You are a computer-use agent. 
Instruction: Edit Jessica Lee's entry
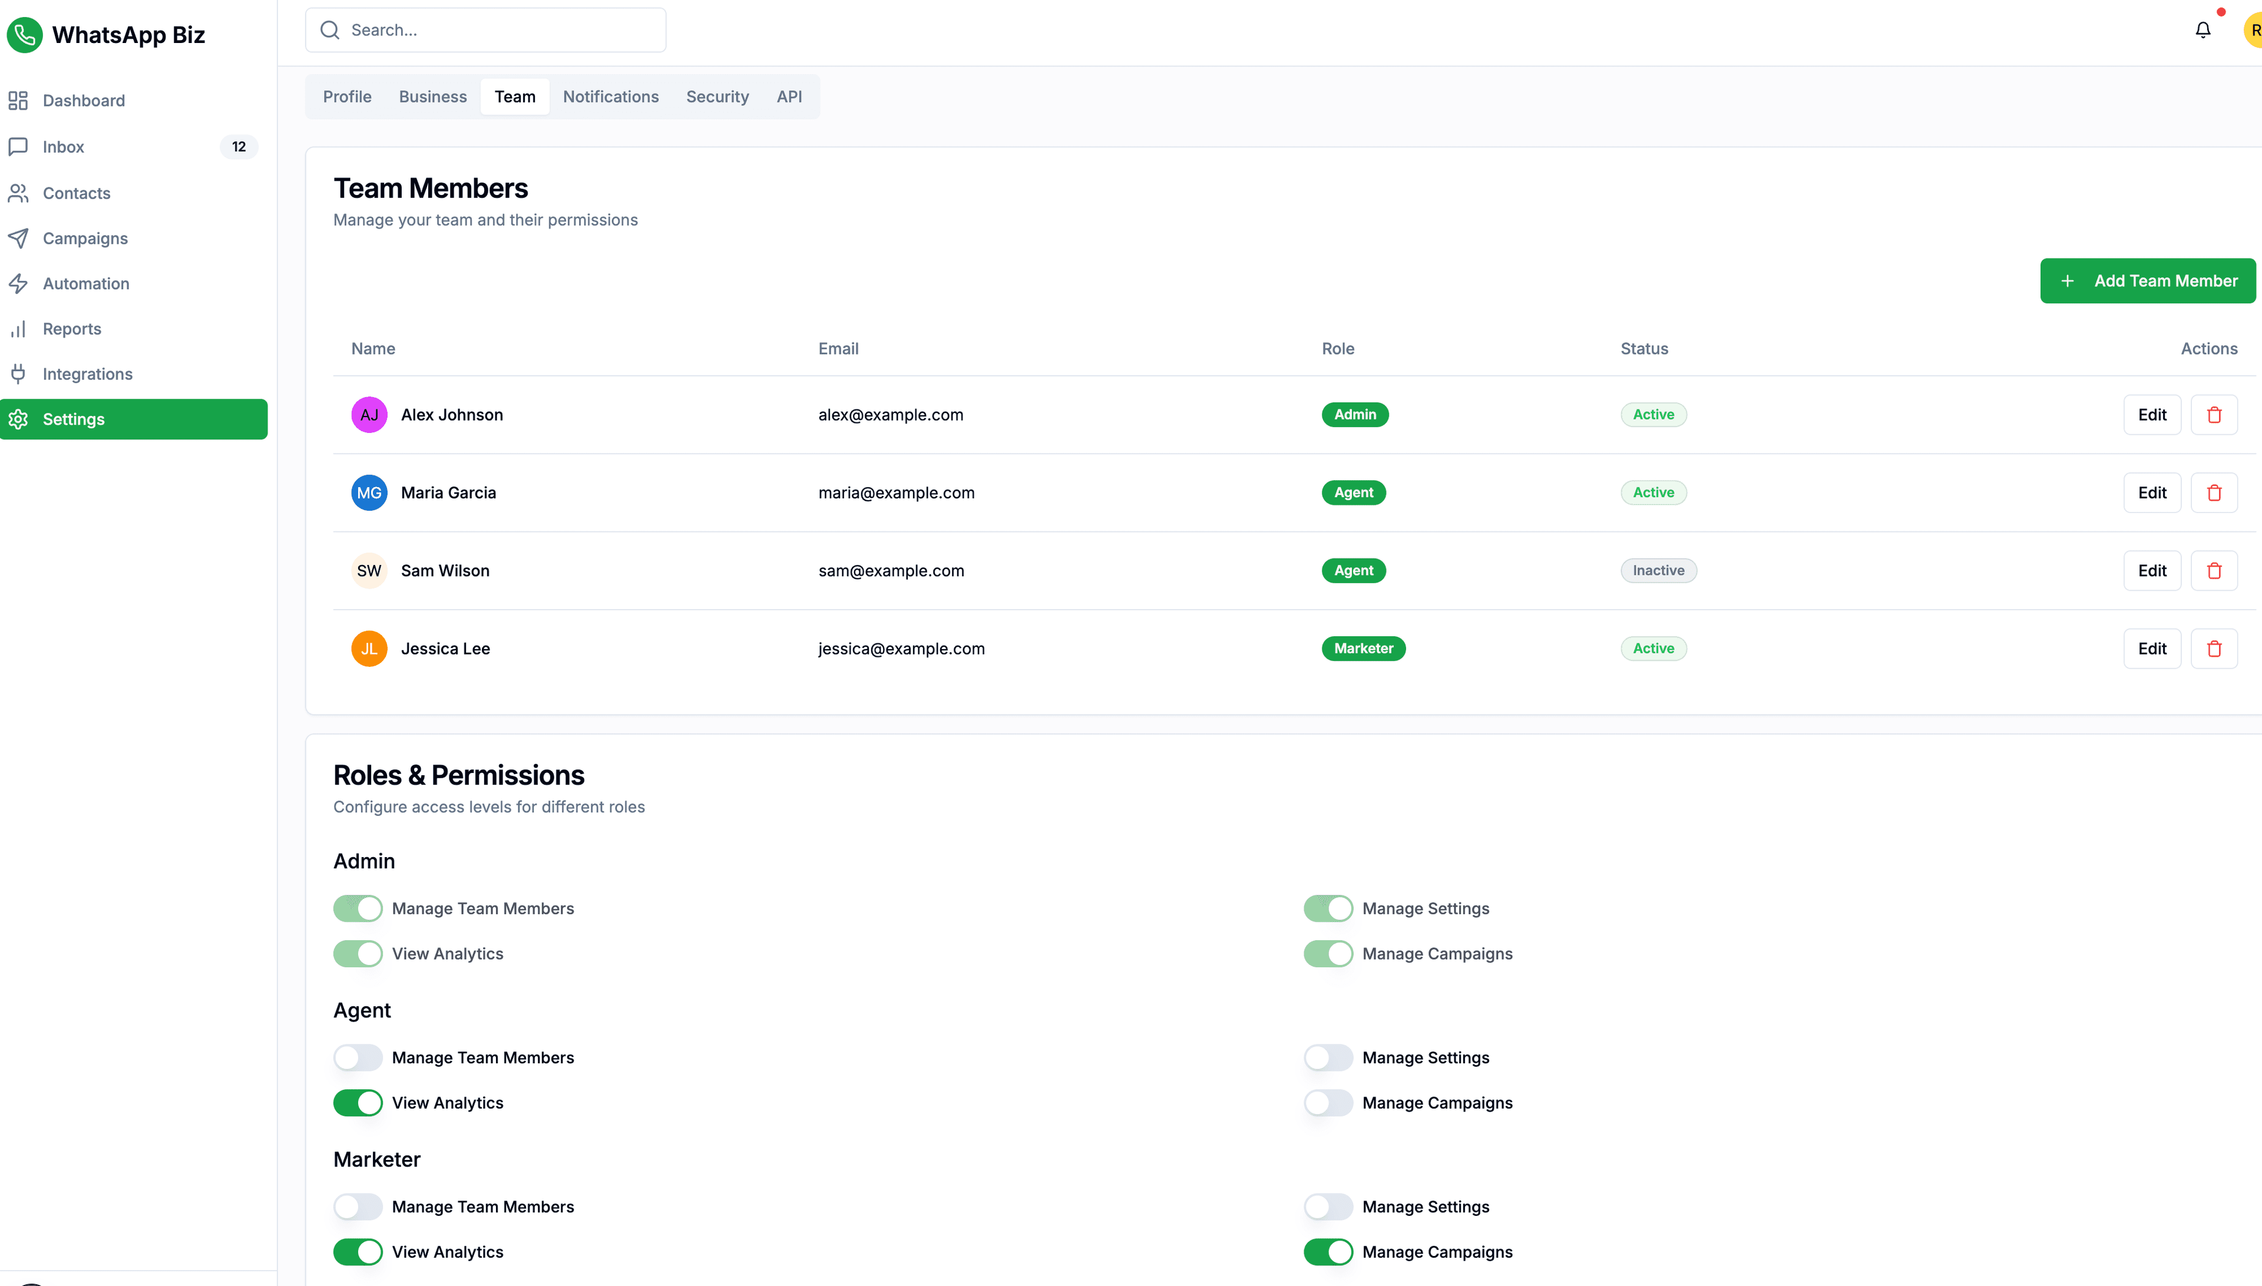click(x=2152, y=648)
